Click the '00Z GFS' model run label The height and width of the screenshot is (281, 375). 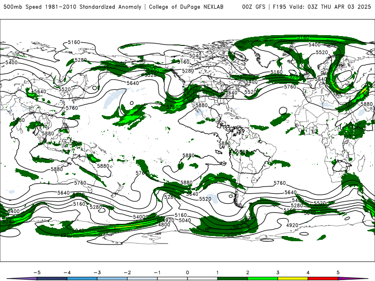pos(254,7)
